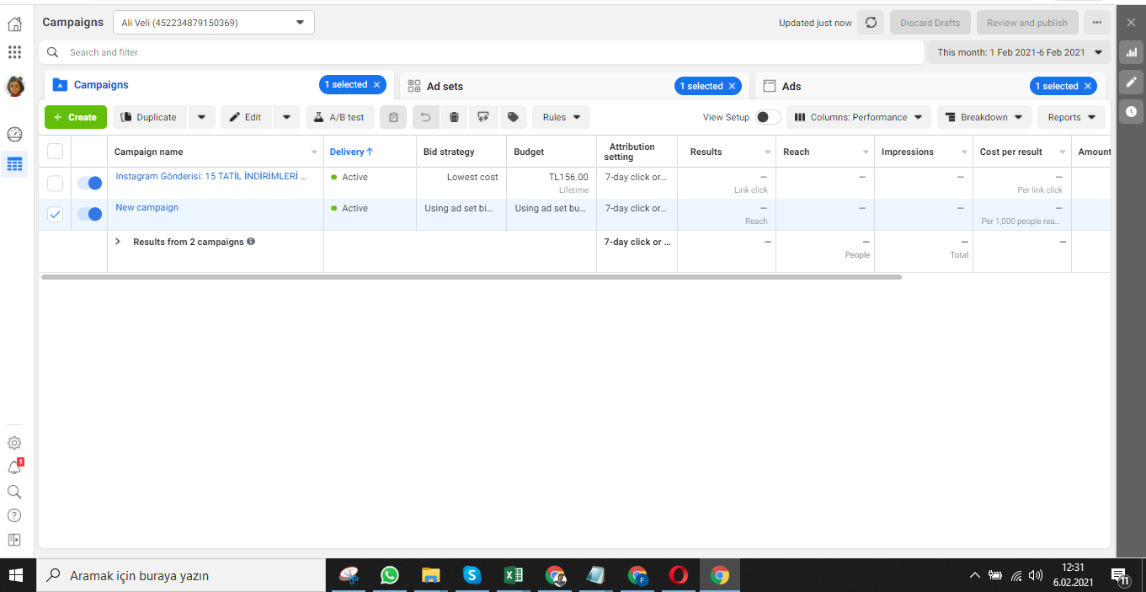
Task: Switch to the Ads tab
Action: click(x=791, y=86)
